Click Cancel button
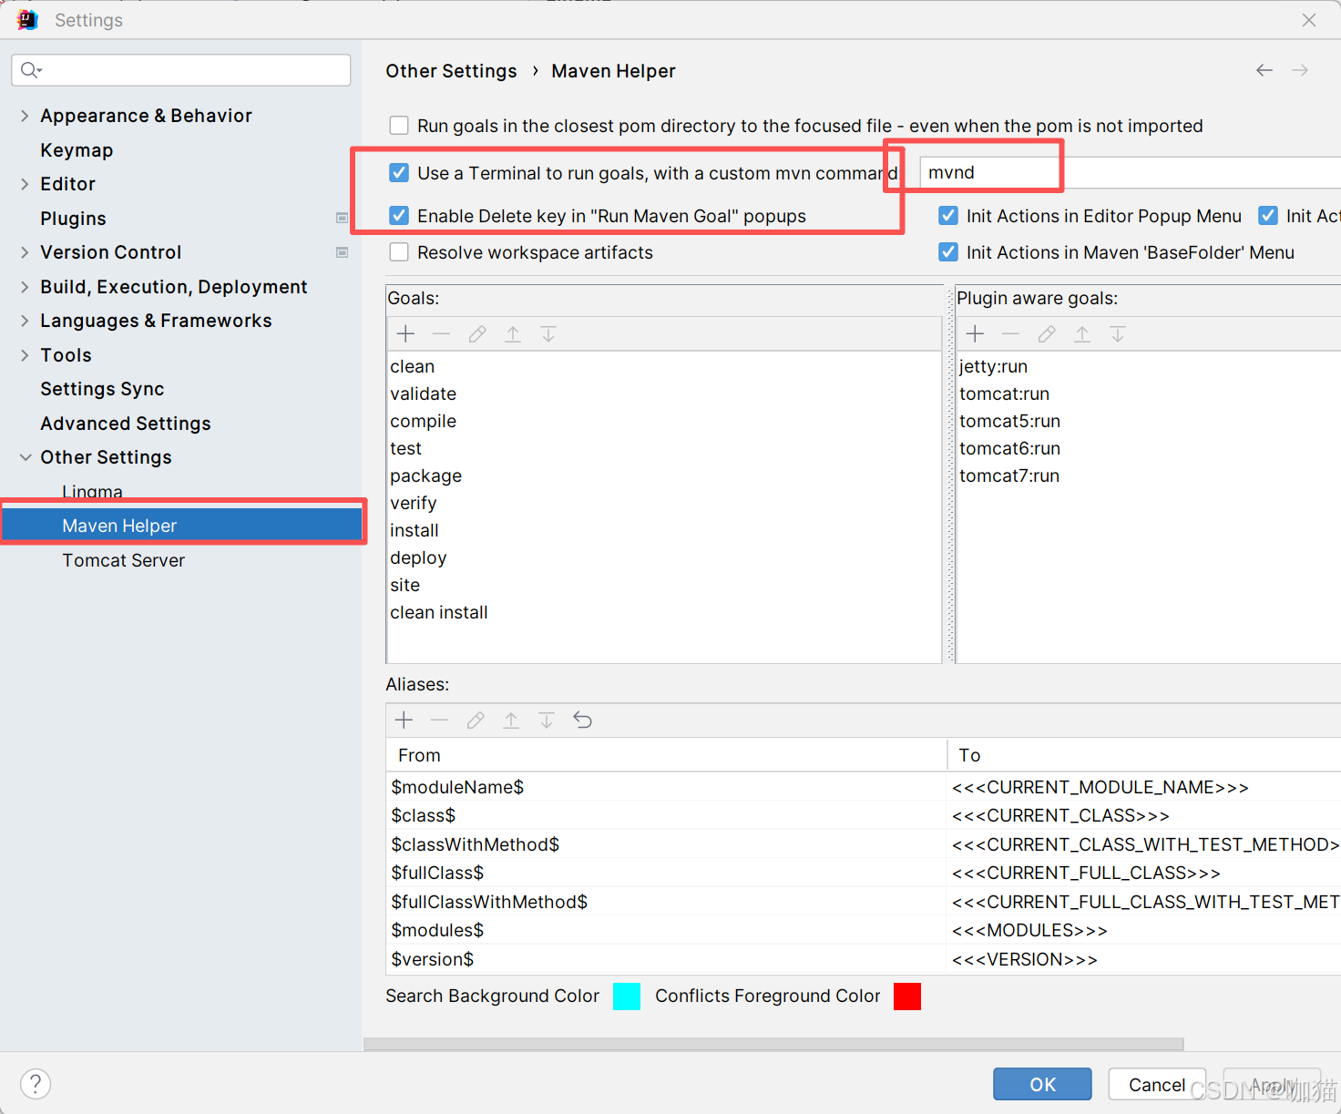The width and height of the screenshot is (1341, 1114). click(x=1157, y=1084)
